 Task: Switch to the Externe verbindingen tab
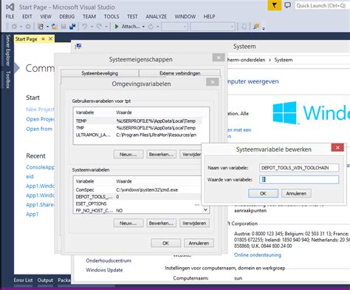point(179,73)
